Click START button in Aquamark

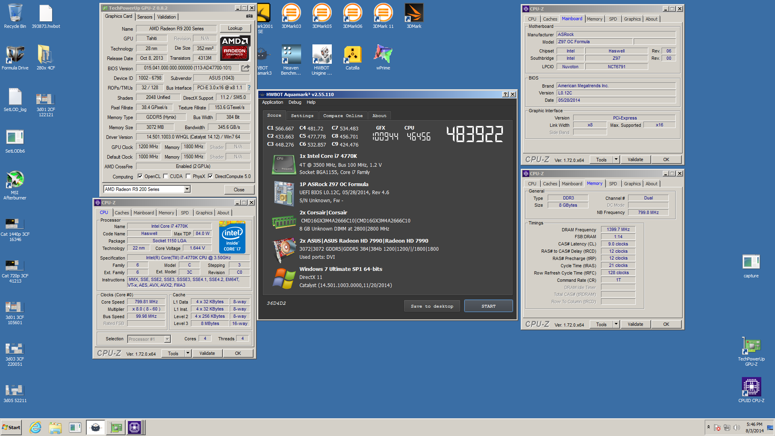pyautogui.click(x=488, y=306)
